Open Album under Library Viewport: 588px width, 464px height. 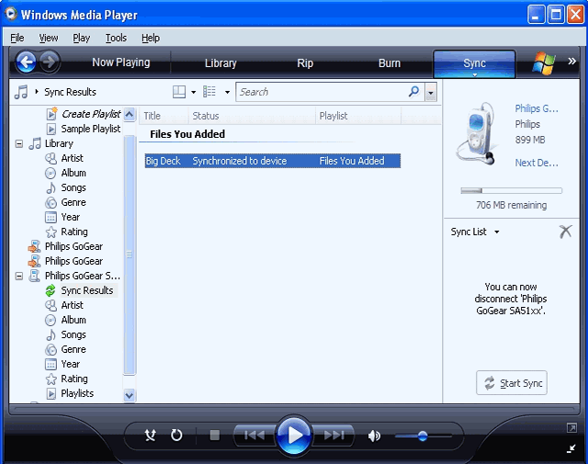(73, 173)
